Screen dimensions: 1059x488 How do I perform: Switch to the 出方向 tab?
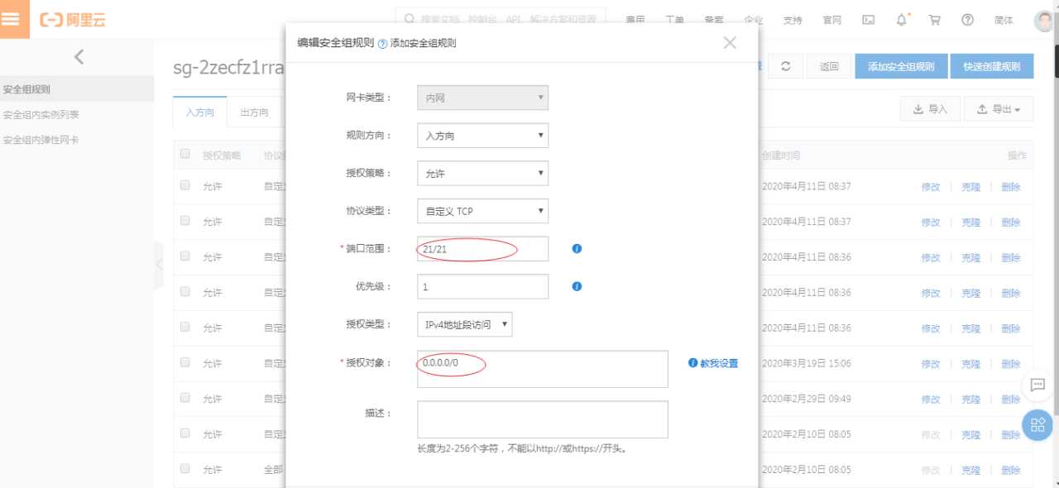pos(254,111)
